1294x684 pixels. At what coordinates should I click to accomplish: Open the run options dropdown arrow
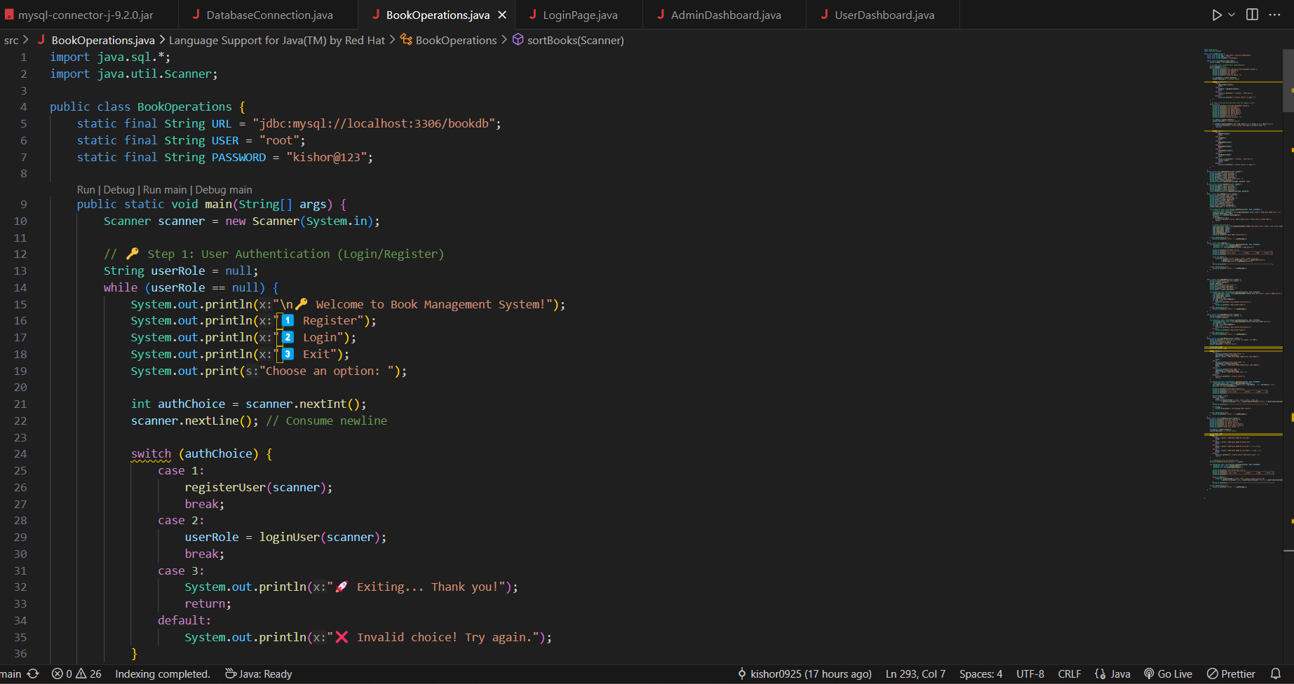pos(1232,15)
